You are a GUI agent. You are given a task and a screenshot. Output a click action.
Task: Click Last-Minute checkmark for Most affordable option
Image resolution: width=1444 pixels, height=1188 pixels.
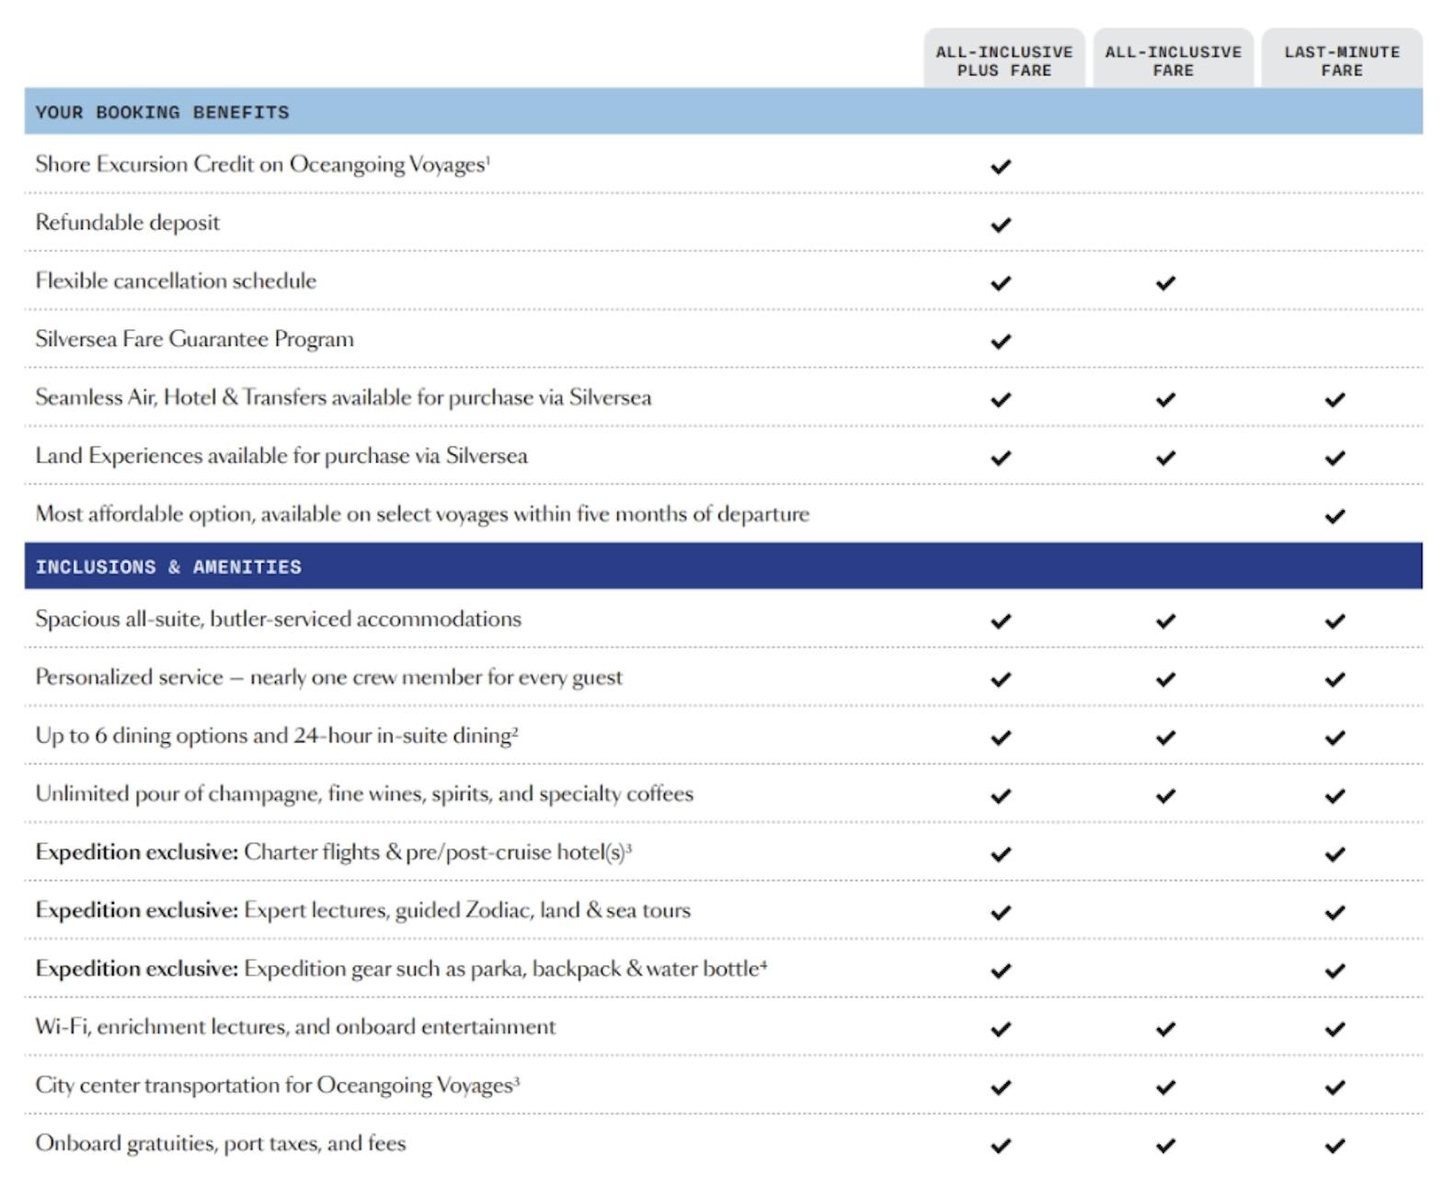coord(1335,516)
